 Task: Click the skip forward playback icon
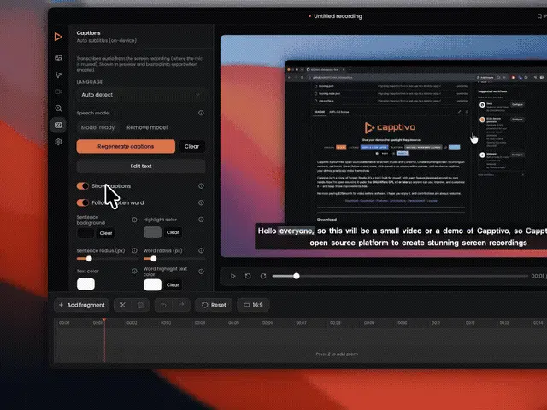[x=263, y=276]
